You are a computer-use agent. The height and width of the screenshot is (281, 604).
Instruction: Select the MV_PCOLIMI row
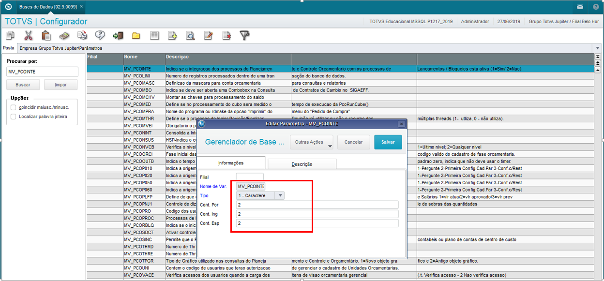[340, 76]
